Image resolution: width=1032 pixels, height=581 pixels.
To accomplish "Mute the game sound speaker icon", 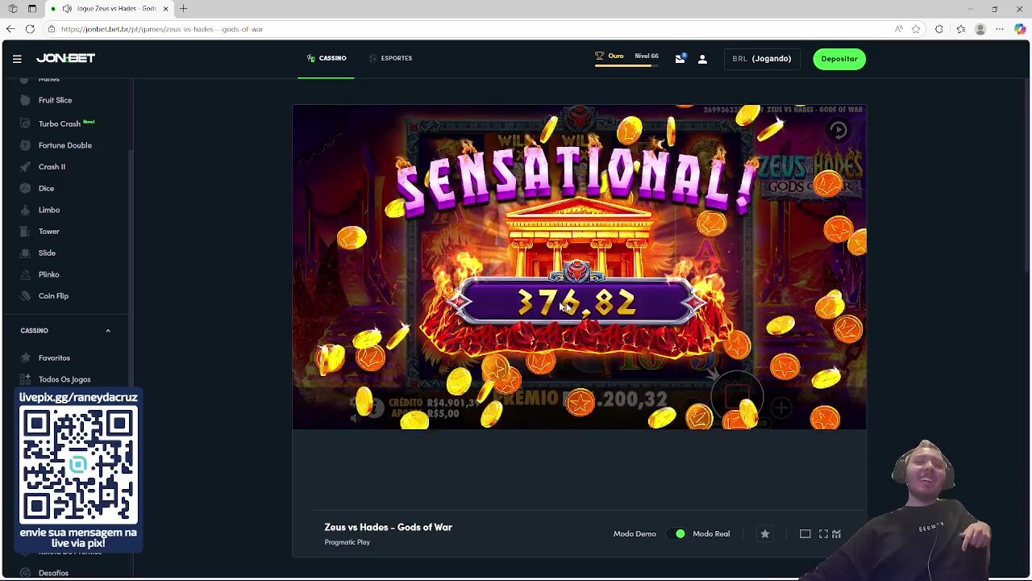I will point(356,417).
